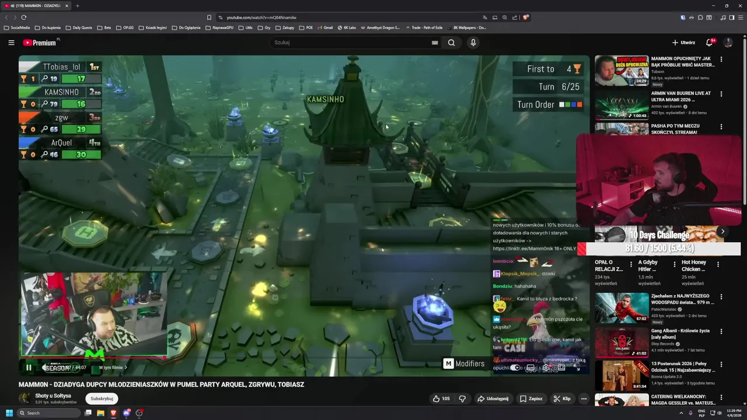Pause the video

(x=29, y=367)
